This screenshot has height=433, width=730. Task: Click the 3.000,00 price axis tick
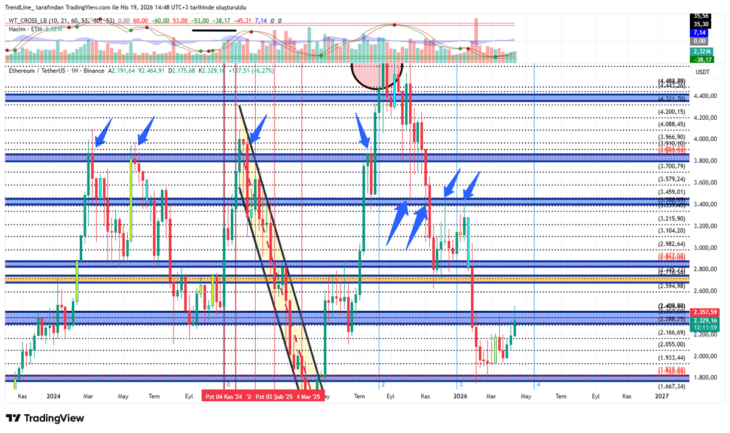click(705, 248)
